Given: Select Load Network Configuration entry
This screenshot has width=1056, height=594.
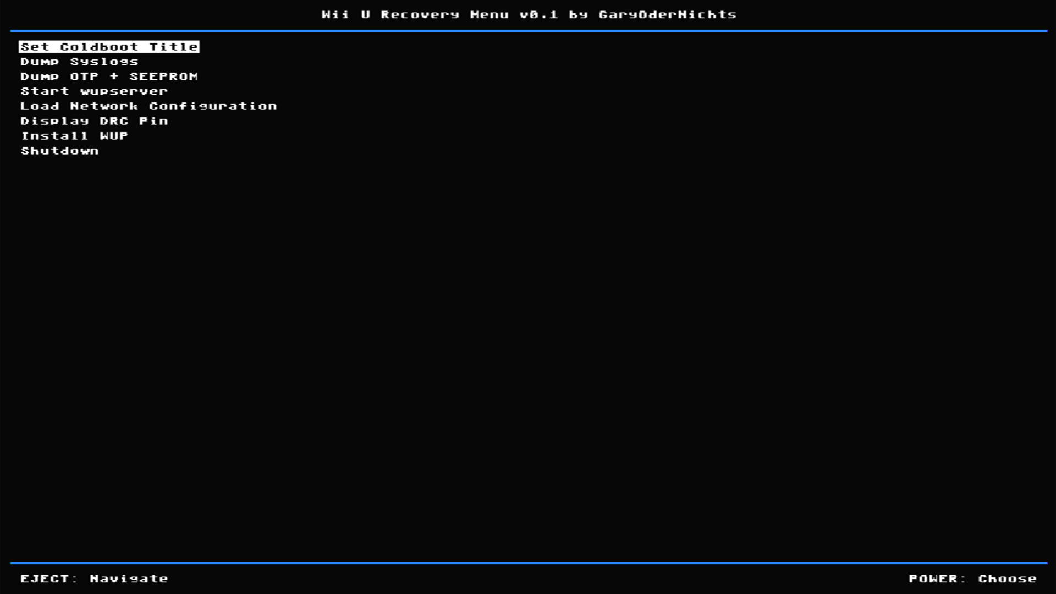Looking at the screenshot, I should 148,106.
